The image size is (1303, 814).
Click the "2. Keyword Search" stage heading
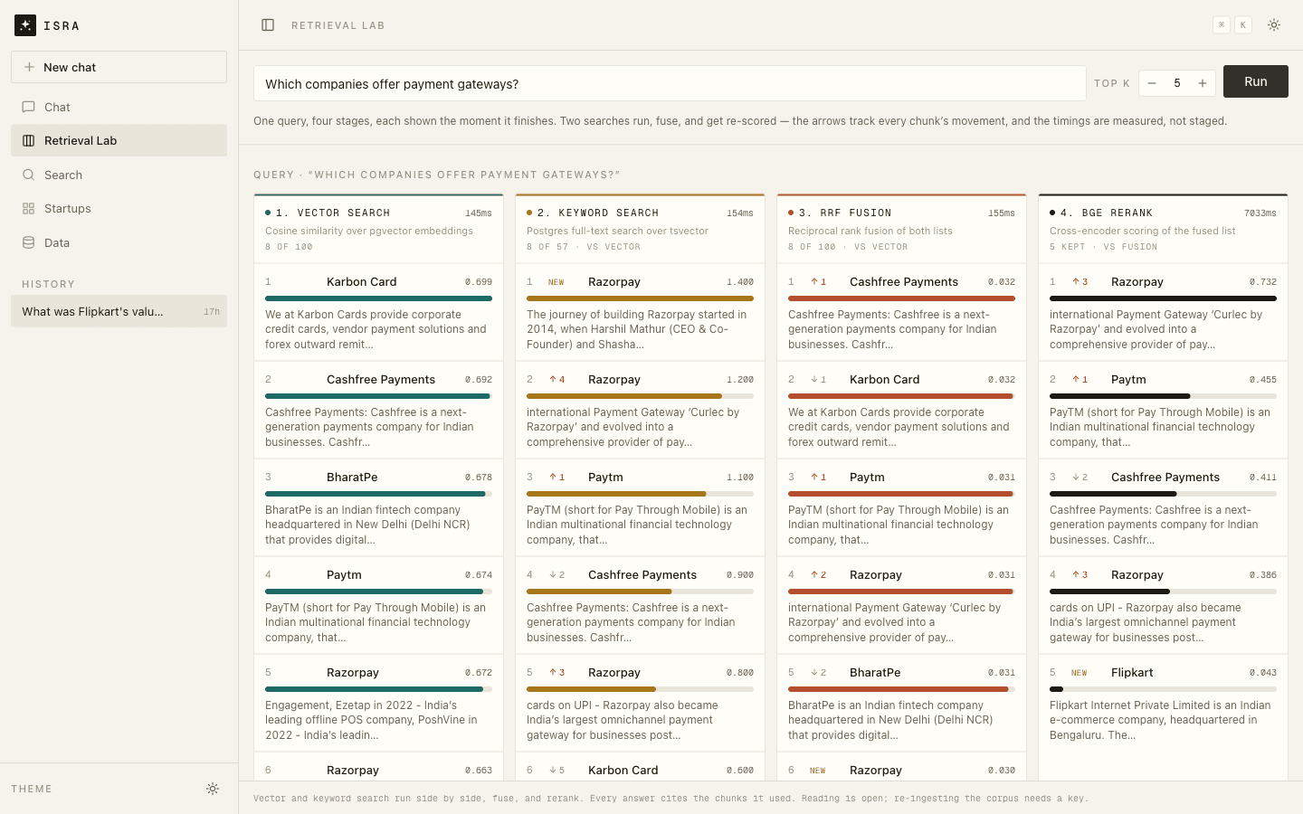[598, 213]
